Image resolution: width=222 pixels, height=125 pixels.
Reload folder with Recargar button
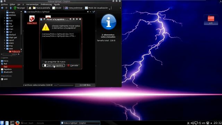(x=19, y=8)
